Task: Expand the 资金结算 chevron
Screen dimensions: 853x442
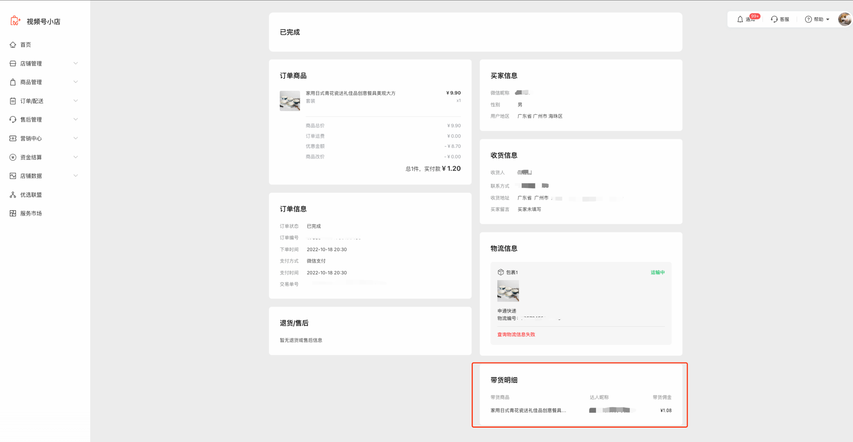Action: click(x=75, y=157)
